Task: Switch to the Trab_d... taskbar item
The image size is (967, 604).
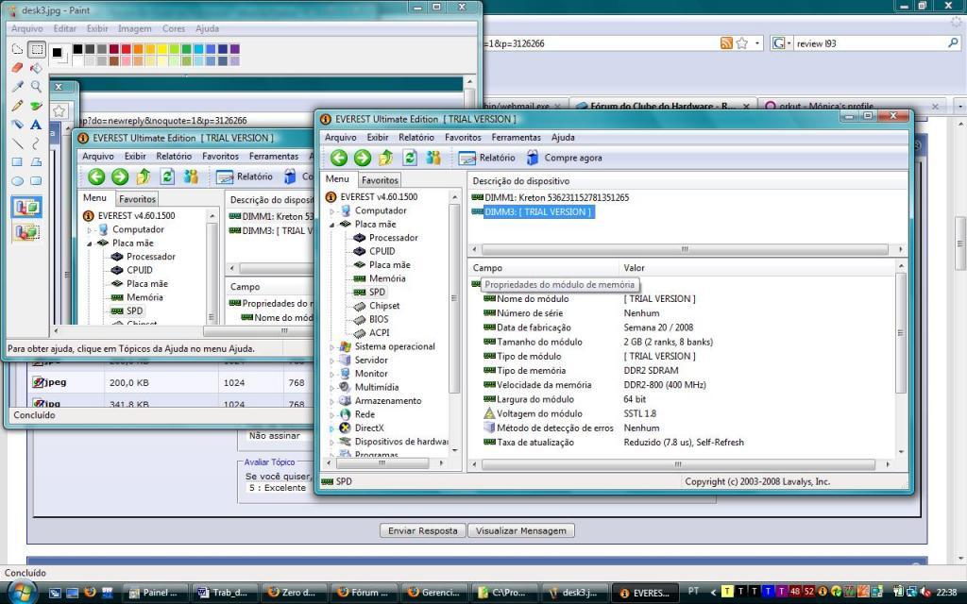Action: click(225, 593)
